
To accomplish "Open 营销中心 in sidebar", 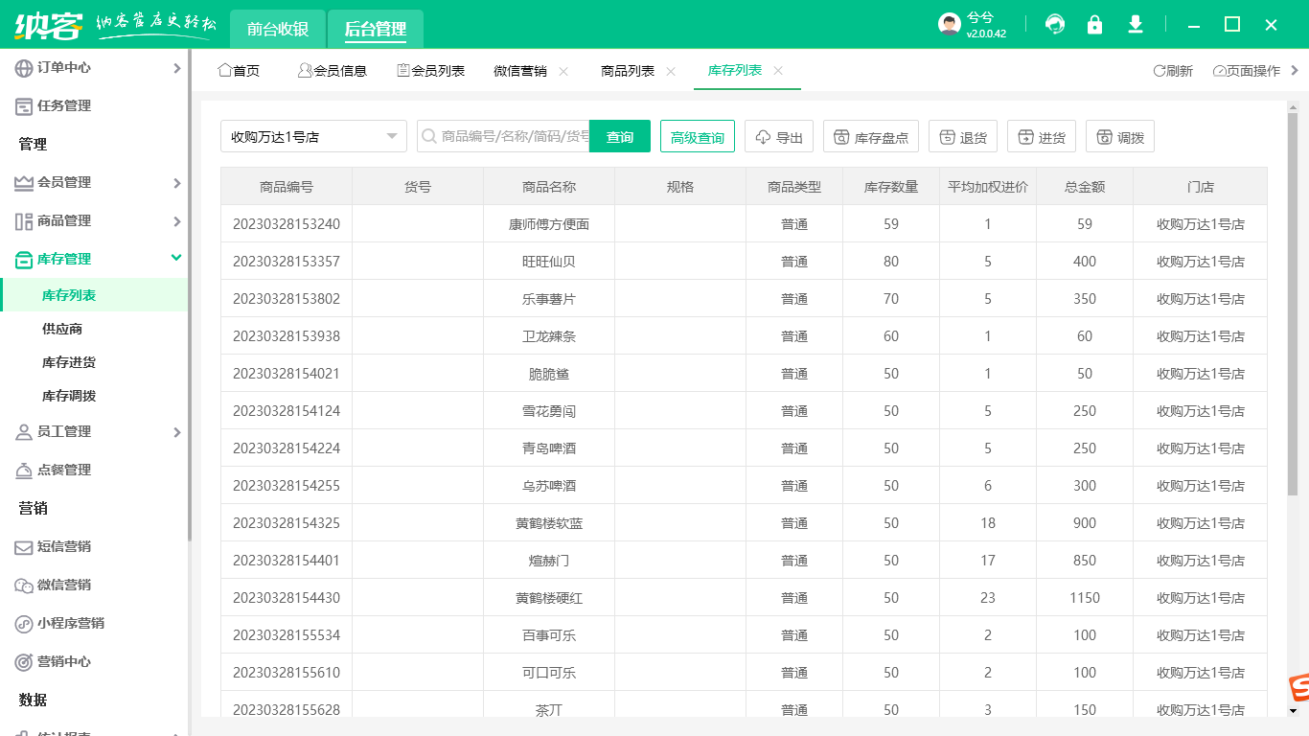I will (x=64, y=662).
